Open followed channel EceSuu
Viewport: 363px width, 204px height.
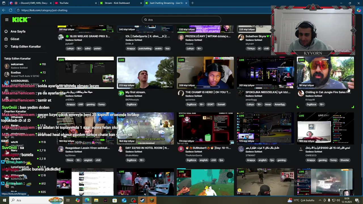25,74
